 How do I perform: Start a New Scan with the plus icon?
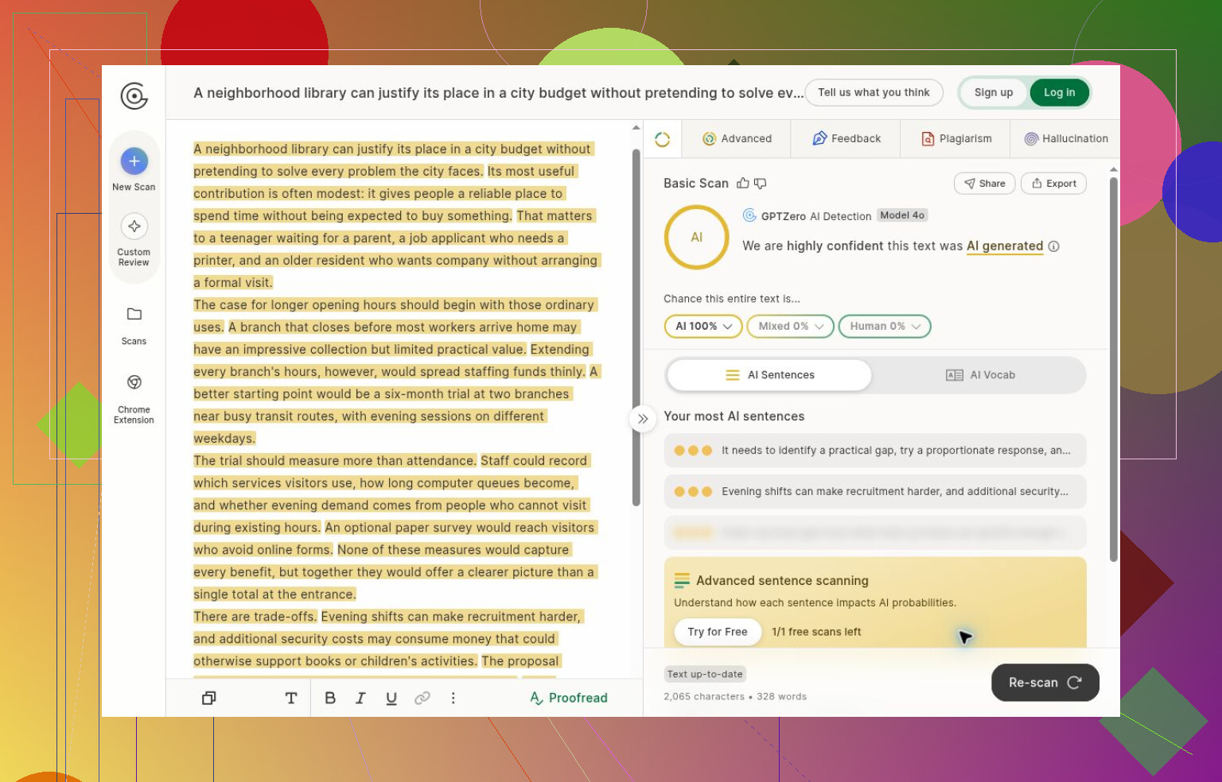coord(134,161)
